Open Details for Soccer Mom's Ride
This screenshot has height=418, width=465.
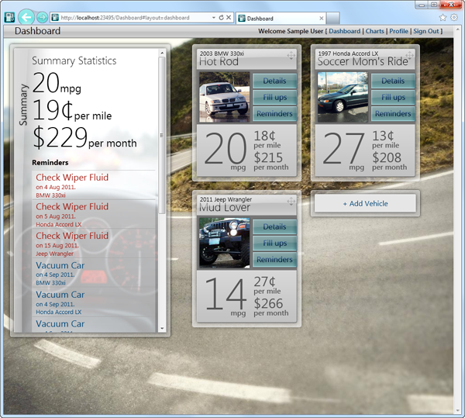click(x=393, y=81)
